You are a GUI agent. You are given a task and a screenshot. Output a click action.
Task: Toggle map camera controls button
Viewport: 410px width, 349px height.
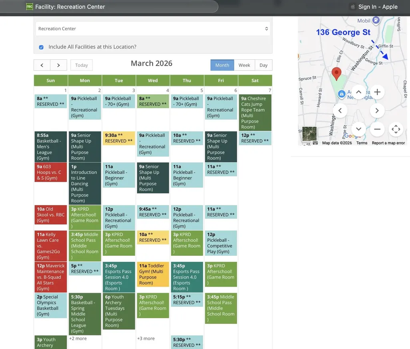396,129
